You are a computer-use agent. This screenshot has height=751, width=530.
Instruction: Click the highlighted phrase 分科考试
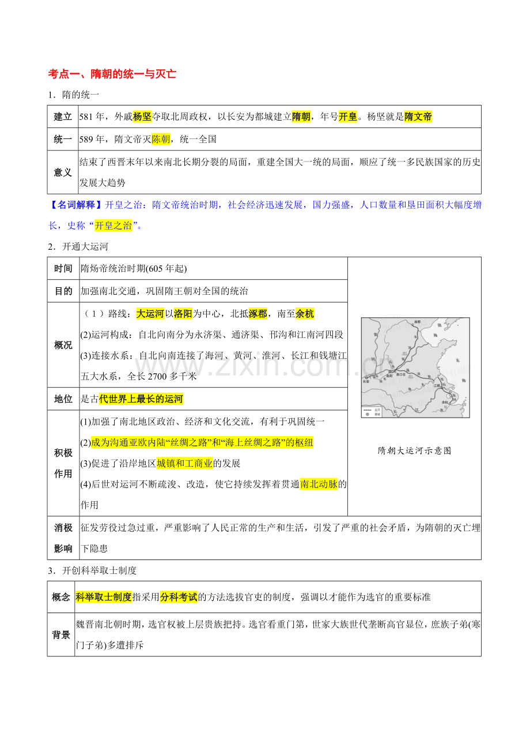pos(179,597)
